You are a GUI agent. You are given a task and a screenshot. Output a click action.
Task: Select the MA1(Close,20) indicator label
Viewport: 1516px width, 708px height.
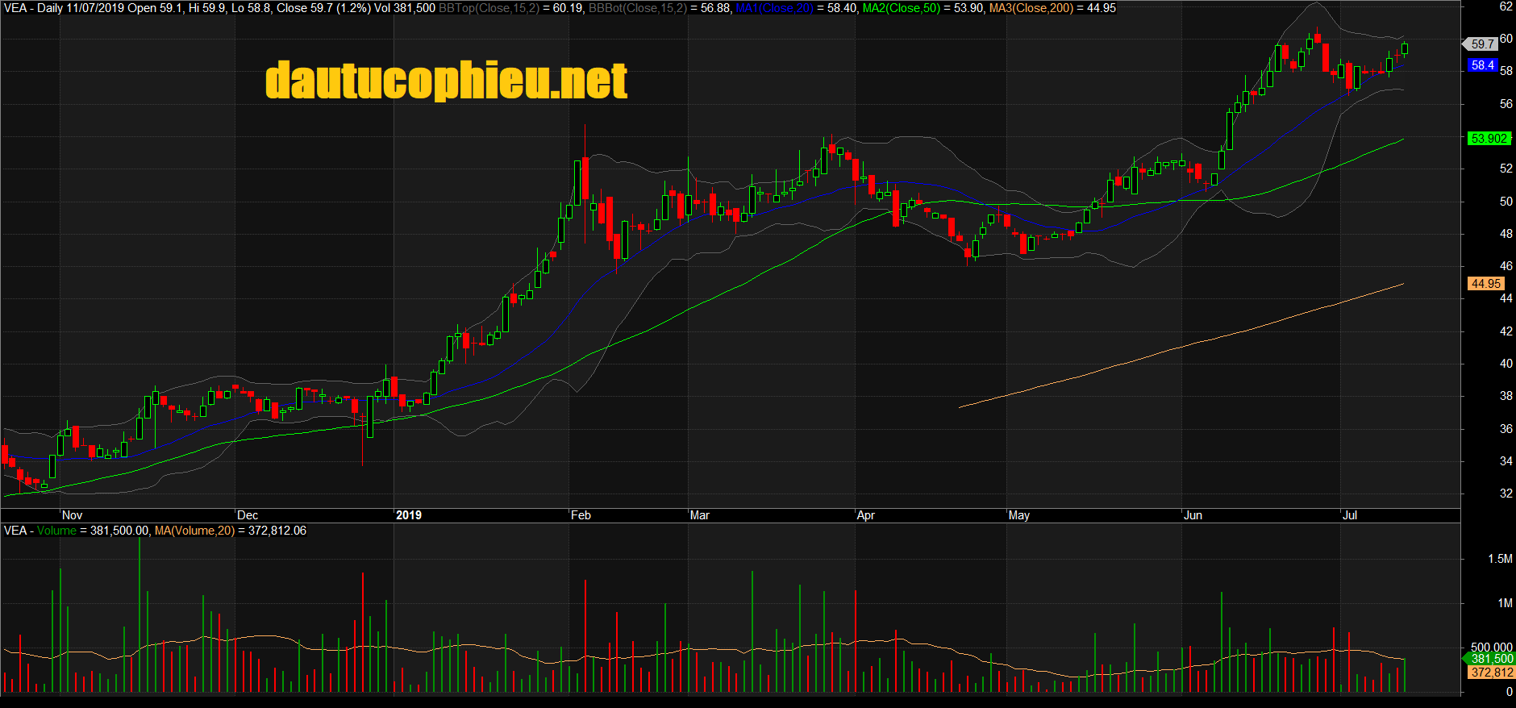pos(774,8)
